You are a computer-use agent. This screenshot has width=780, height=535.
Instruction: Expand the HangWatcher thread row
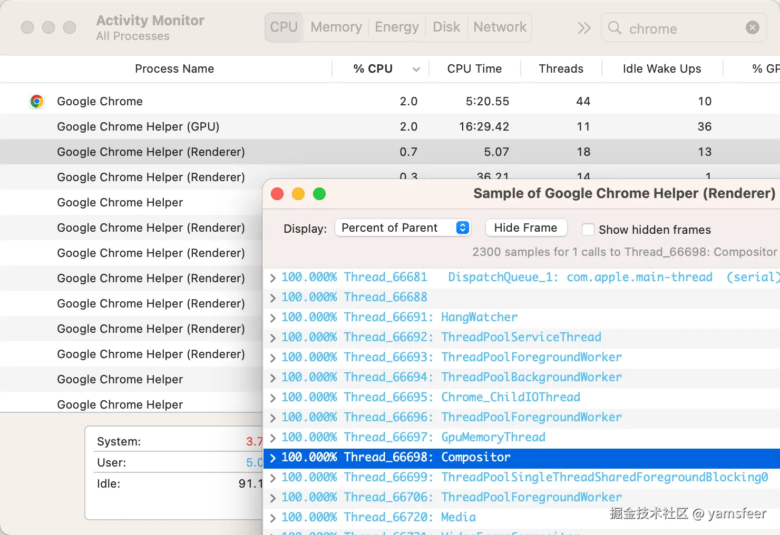(272, 318)
